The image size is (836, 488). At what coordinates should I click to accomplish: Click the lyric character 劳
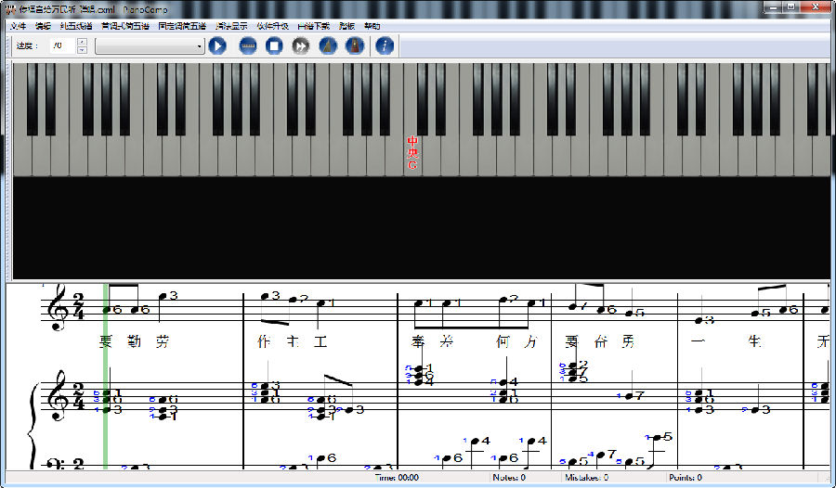163,341
